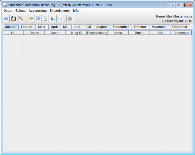Viewport: 195px width, 155px height.
Task: Expand the Auswertung menu
Action: click(x=37, y=11)
